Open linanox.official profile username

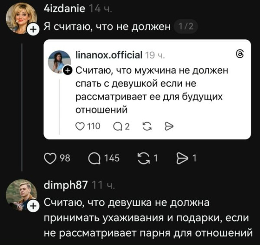tap(109, 55)
